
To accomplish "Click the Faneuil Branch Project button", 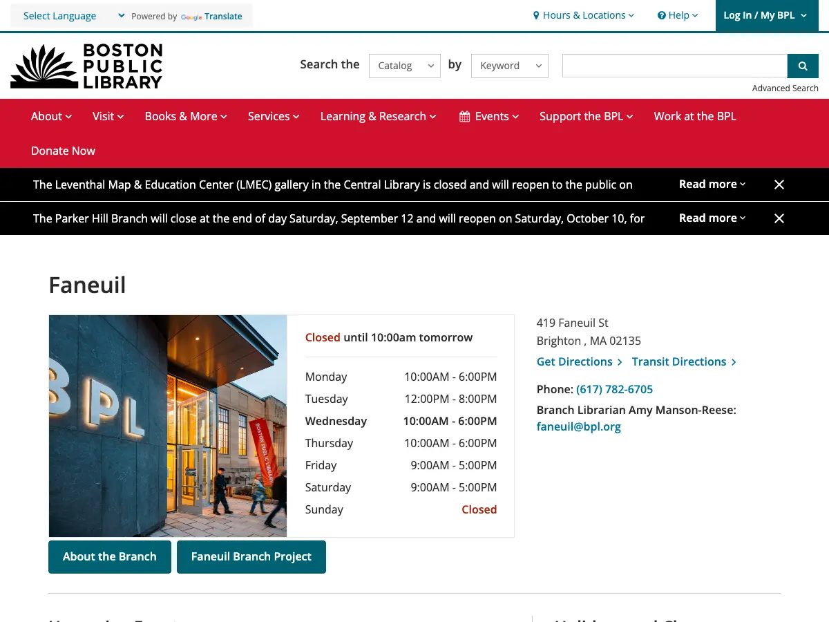I will (251, 557).
